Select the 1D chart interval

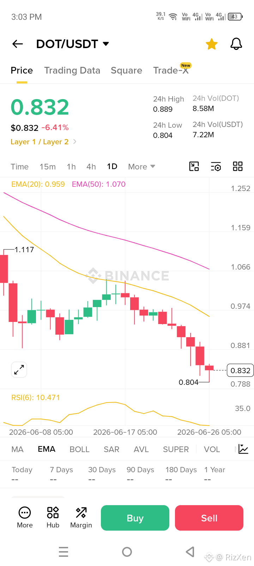click(x=112, y=167)
